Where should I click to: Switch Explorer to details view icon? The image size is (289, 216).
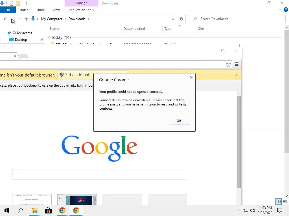pos(279,201)
